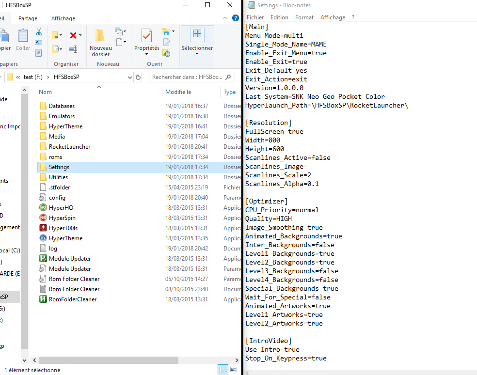Click the Edit file icon in Ouvrir group

click(x=166, y=42)
